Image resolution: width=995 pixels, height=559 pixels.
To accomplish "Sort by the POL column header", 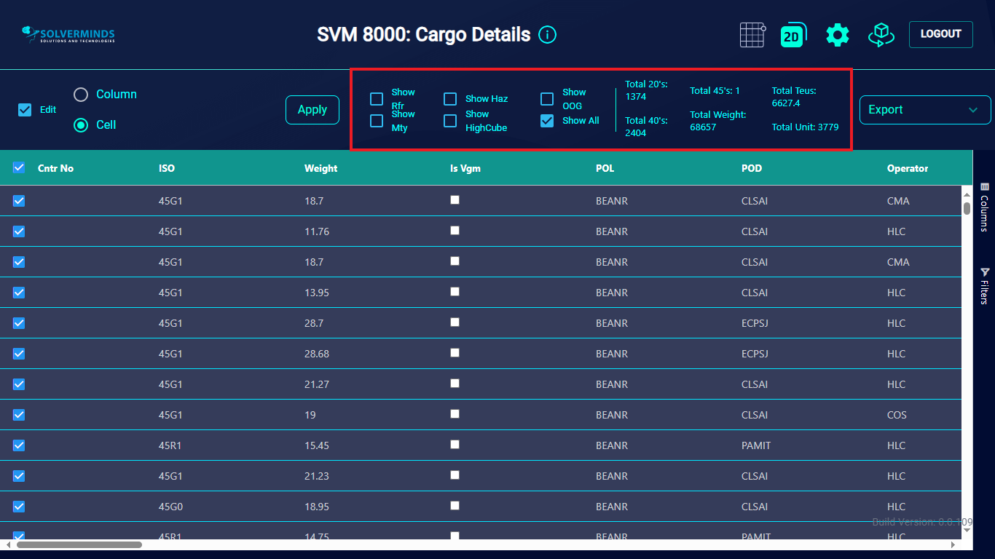I will [x=605, y=168].
